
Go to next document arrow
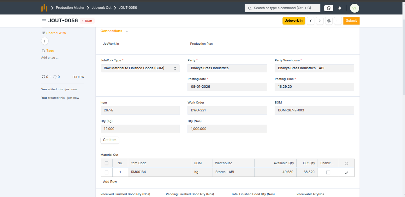coord(320,21)
